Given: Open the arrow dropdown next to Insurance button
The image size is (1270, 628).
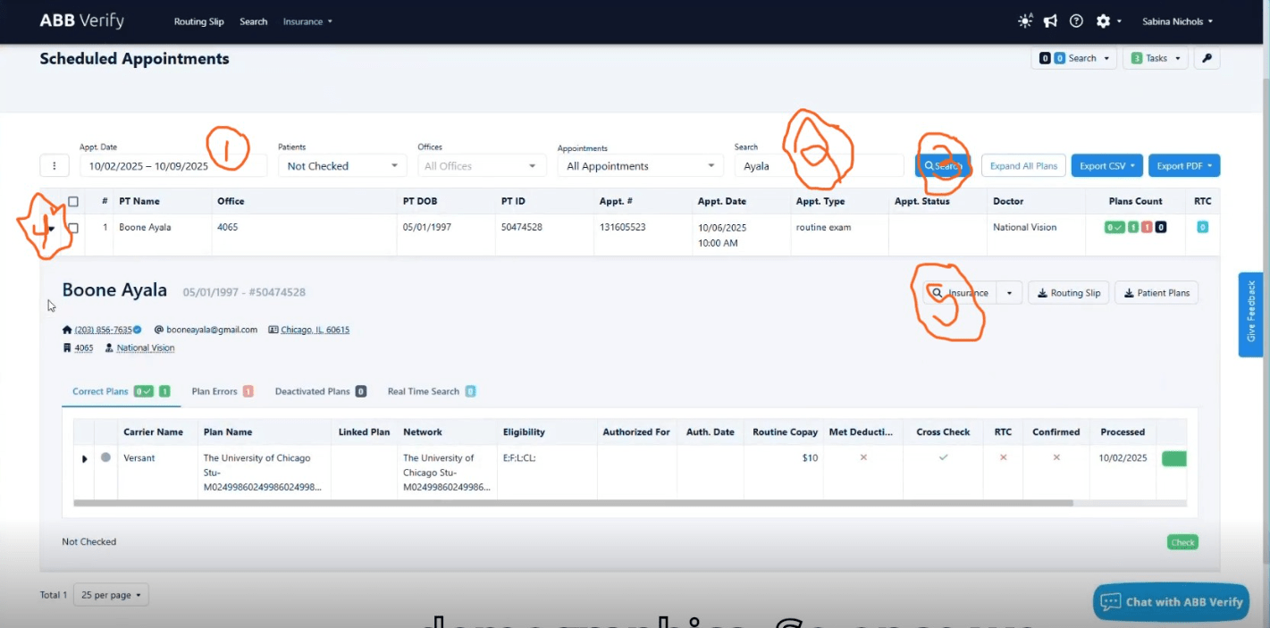Looking at the screenshot, I should tap(1009, 293).
